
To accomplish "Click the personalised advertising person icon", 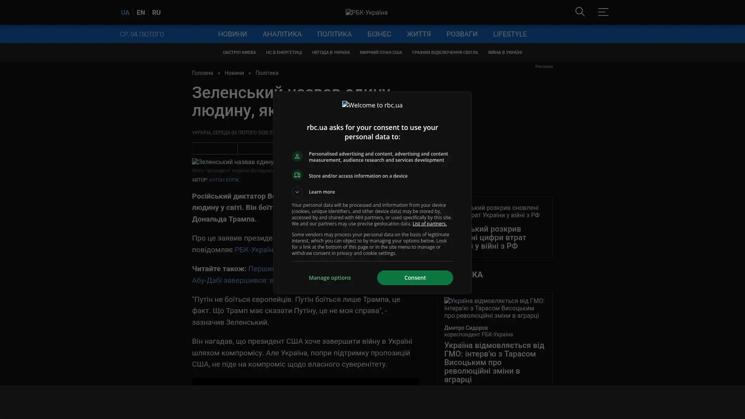I will (297, 156).
